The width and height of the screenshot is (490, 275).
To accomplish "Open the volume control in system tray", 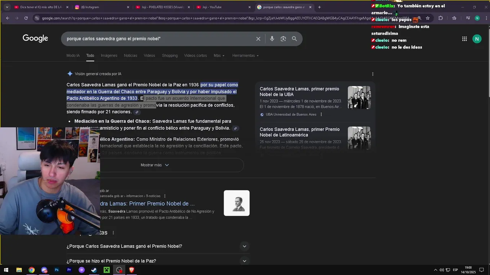I will (x=441, y=270).
